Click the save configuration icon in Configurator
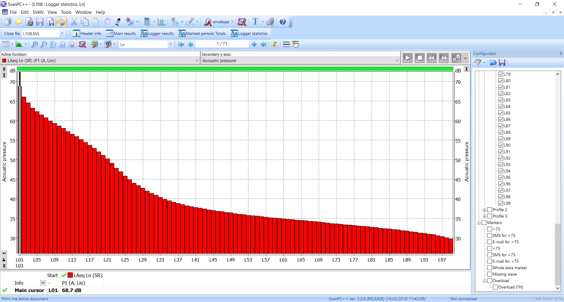Image resolution: width=564 pixels, height=302 pixels. [x=502, y=62]
